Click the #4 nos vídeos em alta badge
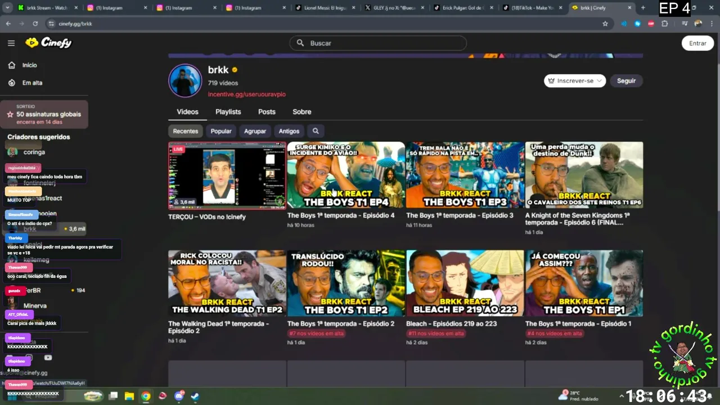The width and height of the screenshot is (720, 405). click(x=553, y=334)
